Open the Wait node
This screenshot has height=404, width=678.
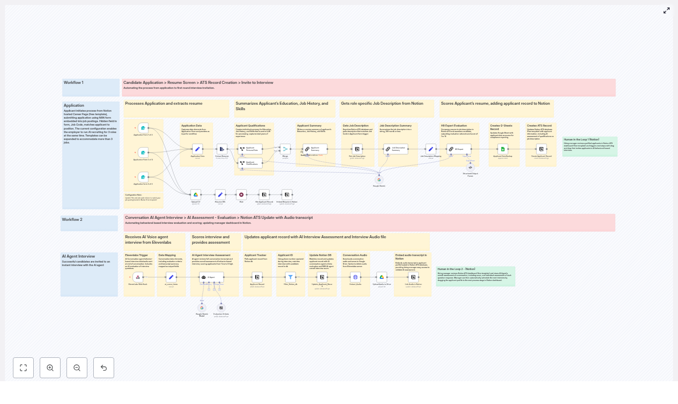[241, 195]
